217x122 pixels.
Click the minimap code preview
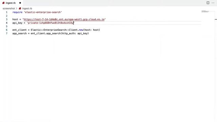tap(205, 11)
